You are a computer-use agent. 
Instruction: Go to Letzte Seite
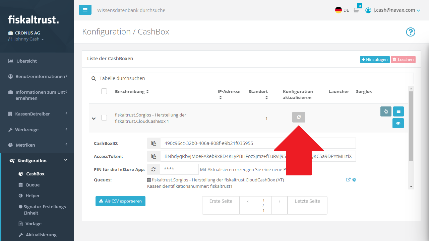pyautogui.click(x=307, y=205)
